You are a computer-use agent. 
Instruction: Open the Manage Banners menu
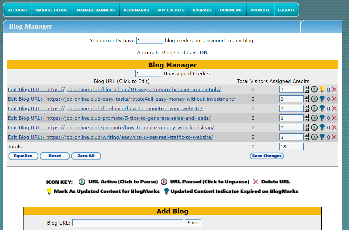click(96, 10)
